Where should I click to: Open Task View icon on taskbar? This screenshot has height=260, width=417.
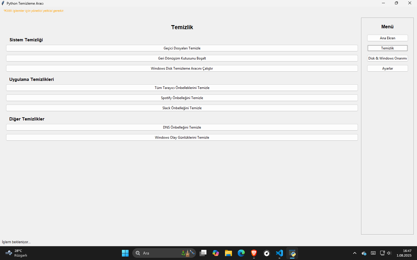click(x=203, y=253)
